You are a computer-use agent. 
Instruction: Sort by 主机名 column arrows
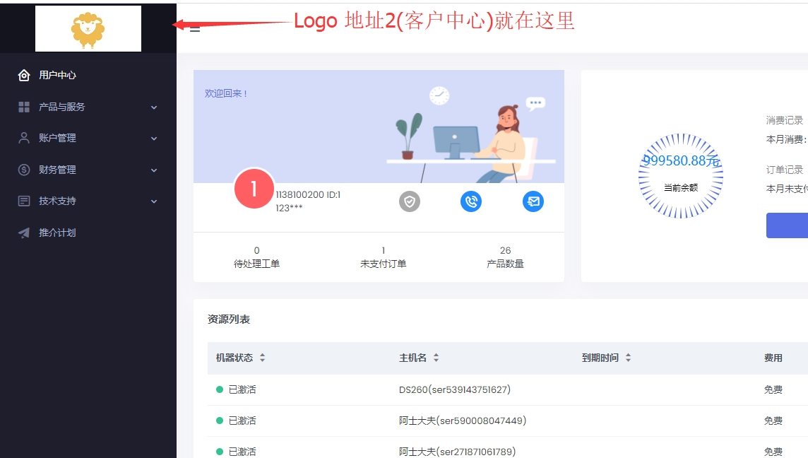(436, 358)
